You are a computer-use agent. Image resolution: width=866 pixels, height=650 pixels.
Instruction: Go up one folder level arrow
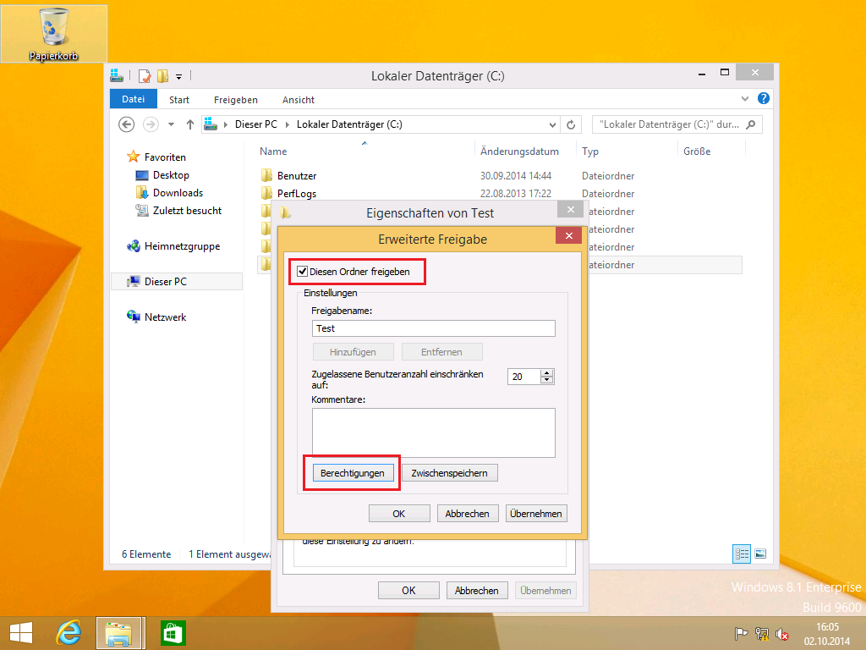[x=190, y=124]
